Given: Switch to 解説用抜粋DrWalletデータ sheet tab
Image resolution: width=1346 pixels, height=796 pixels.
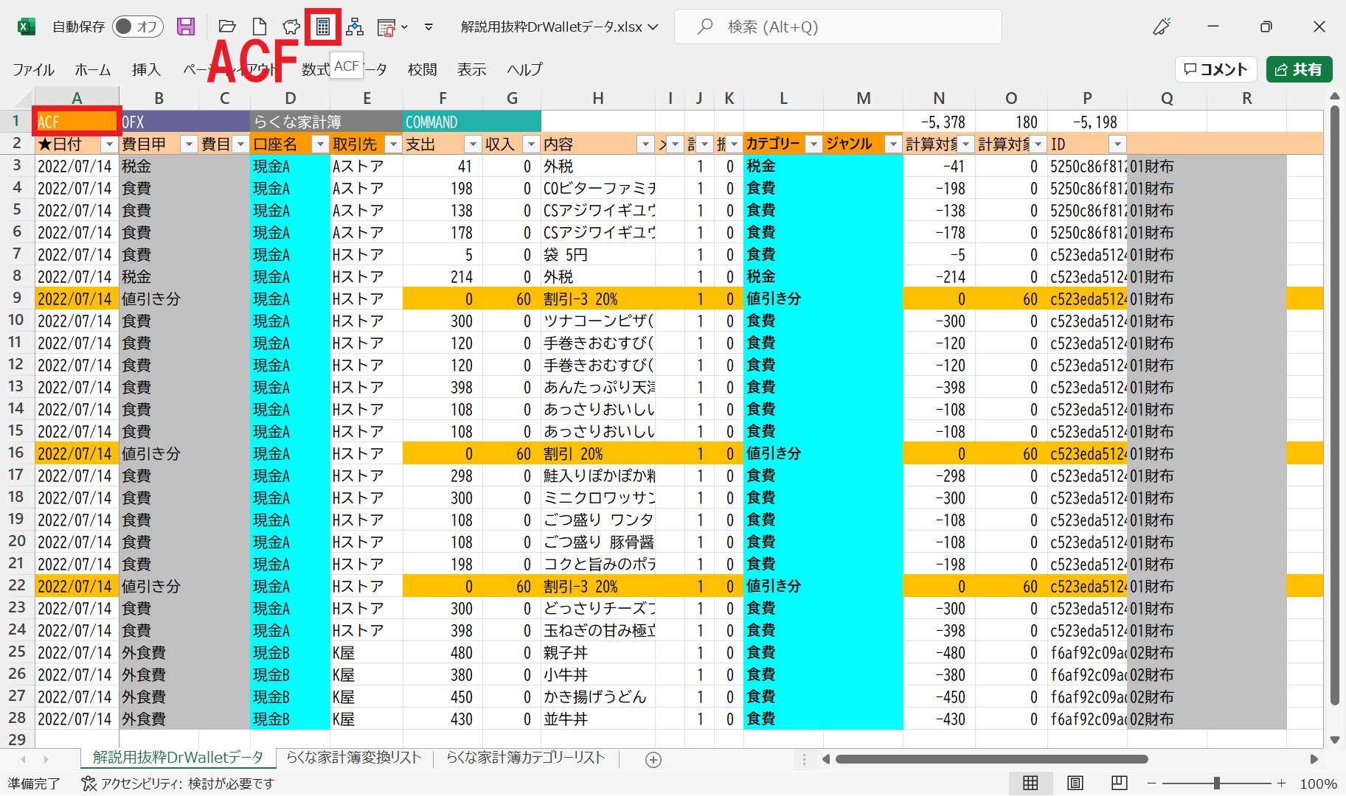Looking at the screenshot, I should click(178, 758).
